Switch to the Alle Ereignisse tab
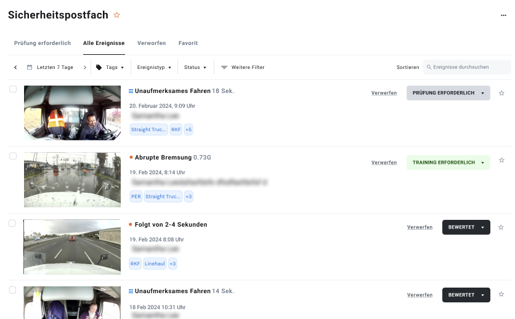 click(x=103, y=43)
